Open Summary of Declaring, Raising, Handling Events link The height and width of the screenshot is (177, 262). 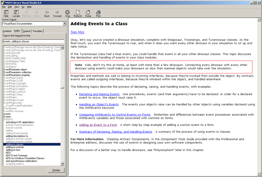pos(116,132)
